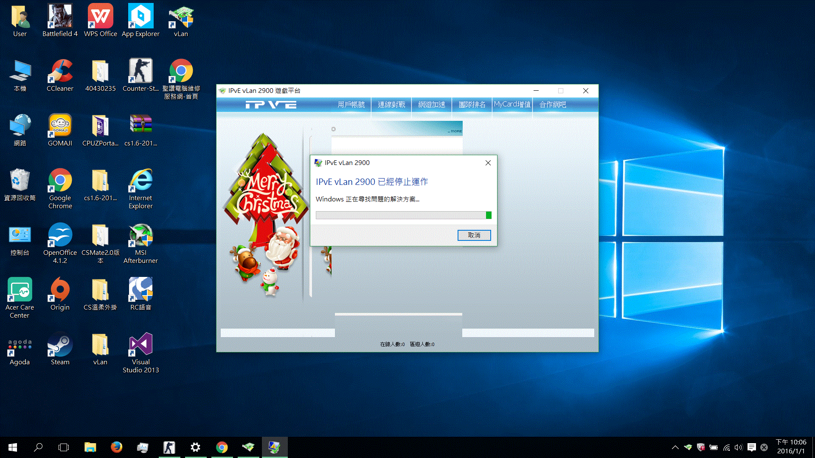This screenshot has height=458, width=815.
Task: Open the RC語音 desktop shortcut
Action: [x=141, y=295]
